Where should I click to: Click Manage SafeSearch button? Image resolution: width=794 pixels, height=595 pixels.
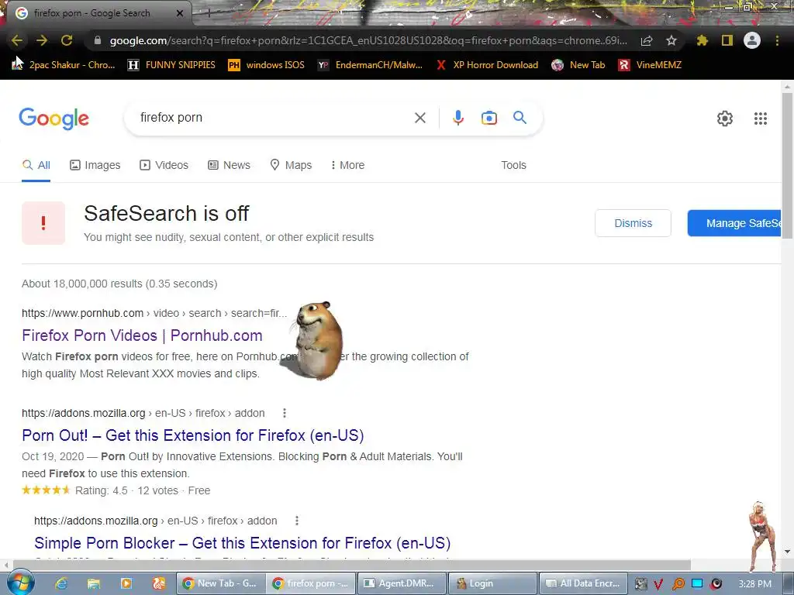coord(734,223)
